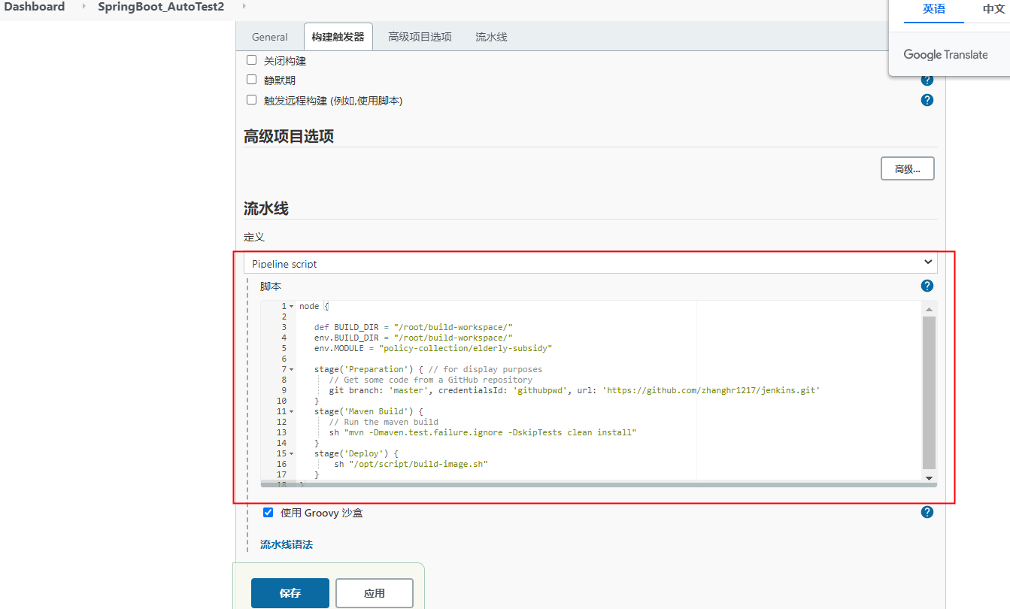This screenshot has height=609, width=1010.
Task: Uncheck the 使用 Groovy 沙盒 checkbox
Action: click(268, 512)
